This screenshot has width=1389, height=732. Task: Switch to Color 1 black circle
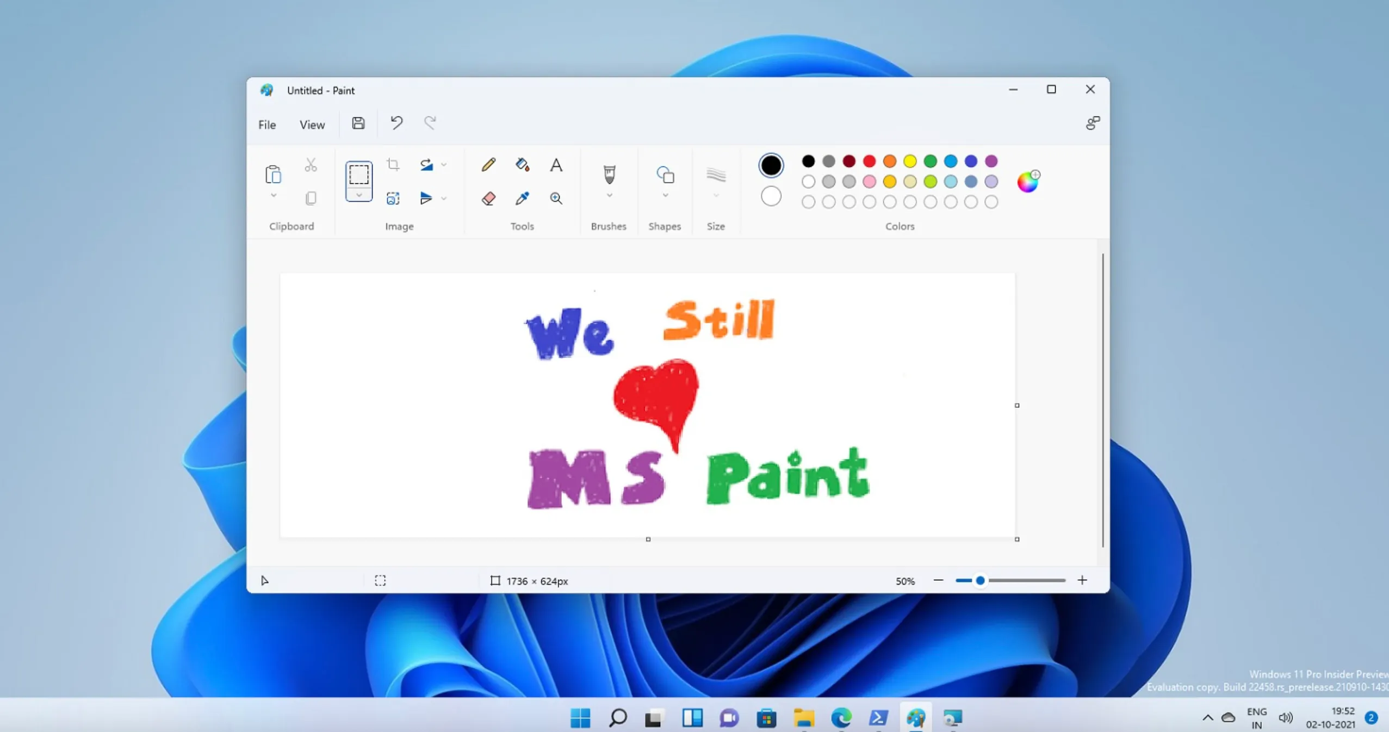771,165
